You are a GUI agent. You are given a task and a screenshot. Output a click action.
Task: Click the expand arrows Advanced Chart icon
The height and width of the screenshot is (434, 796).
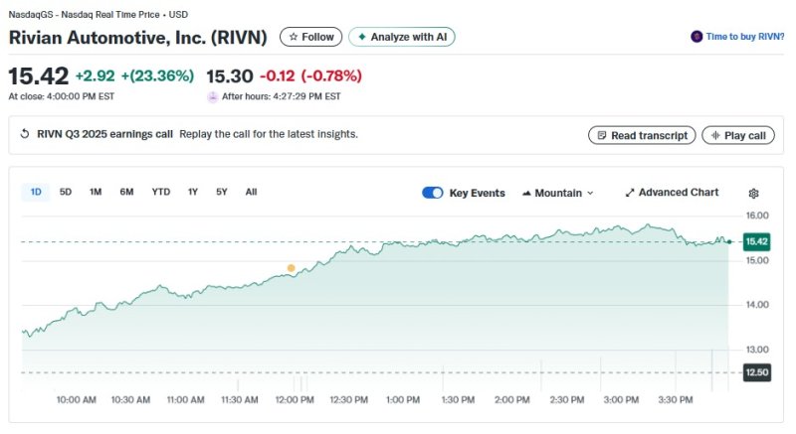(x=630, y=193)
